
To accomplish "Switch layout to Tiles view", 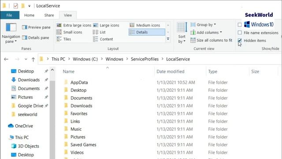I will pyautogui.click(x=63, y=39).
